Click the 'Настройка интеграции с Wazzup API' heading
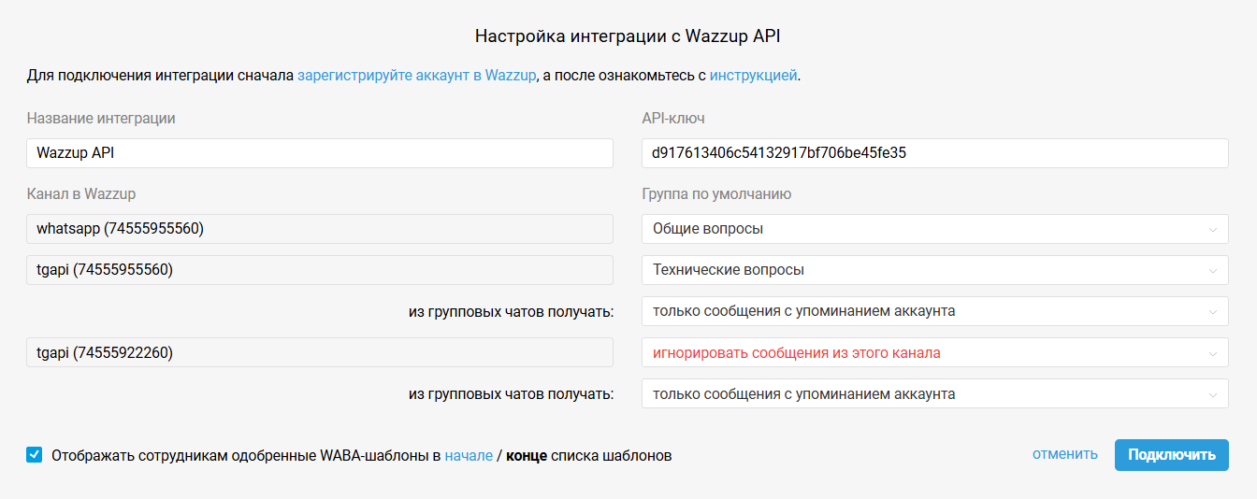The image size is (1257, 499). [628, 36]
